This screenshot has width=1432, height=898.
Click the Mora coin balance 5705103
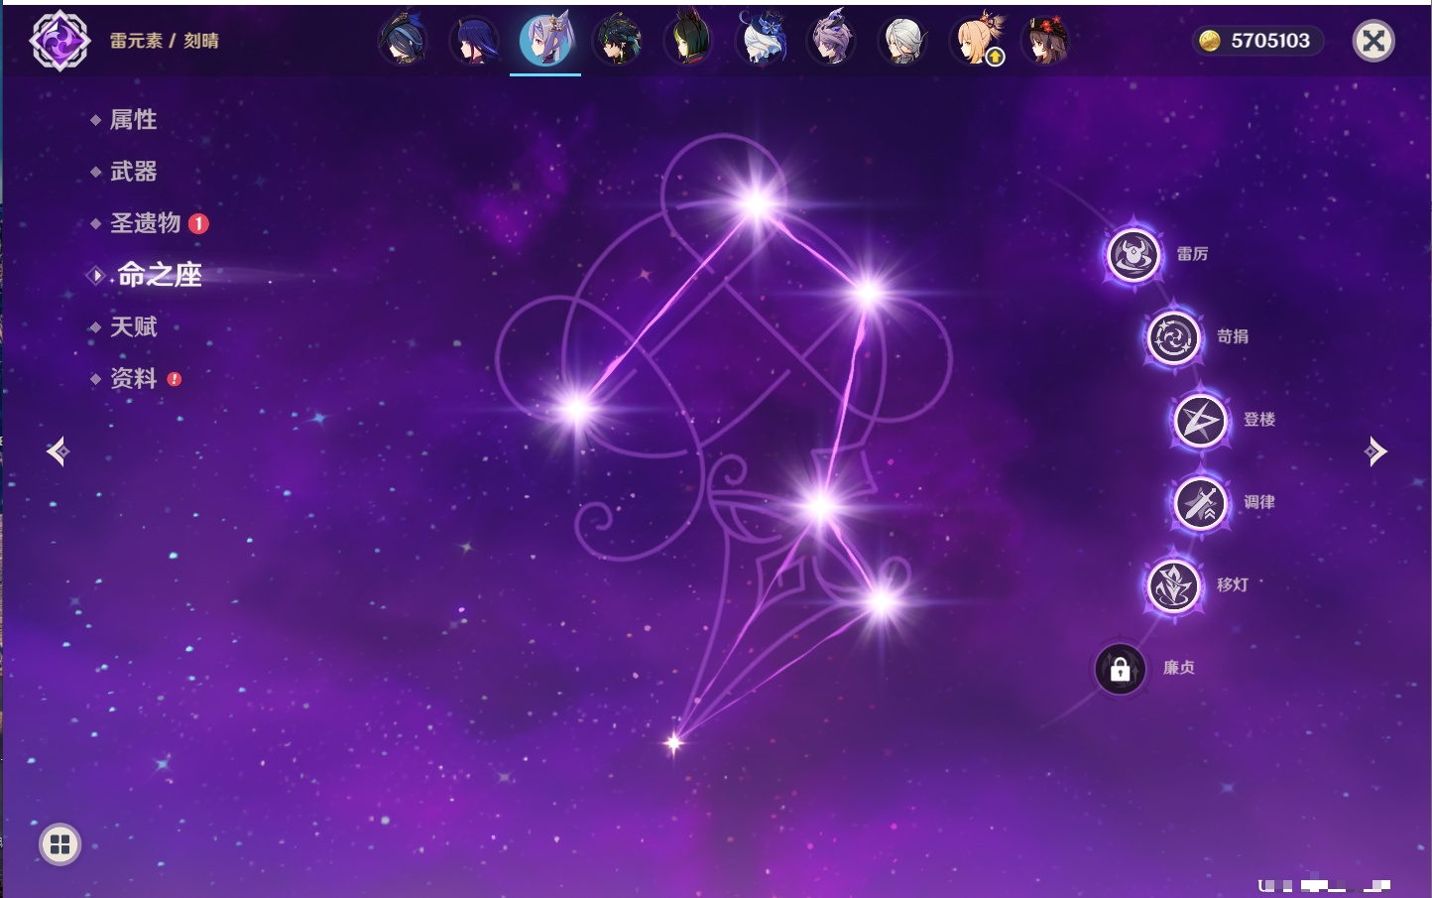(x=1257, y=41)
